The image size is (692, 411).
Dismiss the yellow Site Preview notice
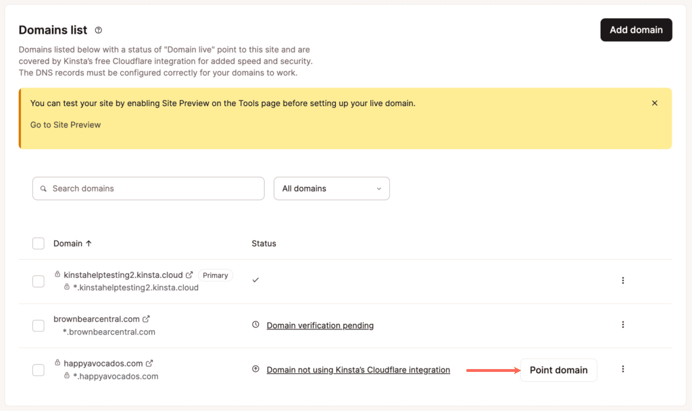(654, 103)
